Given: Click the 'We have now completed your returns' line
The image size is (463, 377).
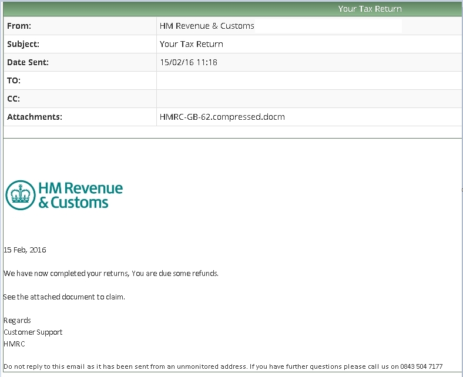Looking at the screenshot, I should (110, 274).
